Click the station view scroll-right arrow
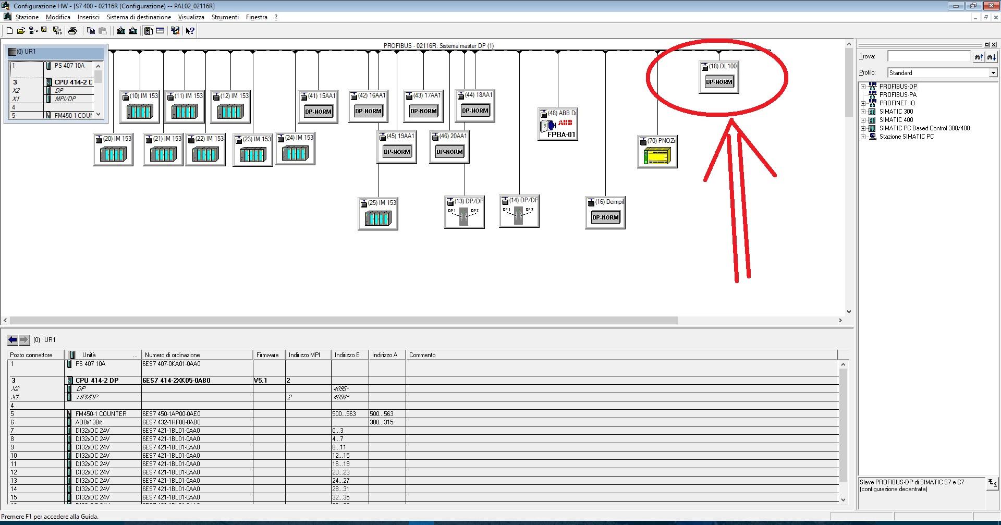Viewport: 1001px width, 525px height. [x=840, y=320]
